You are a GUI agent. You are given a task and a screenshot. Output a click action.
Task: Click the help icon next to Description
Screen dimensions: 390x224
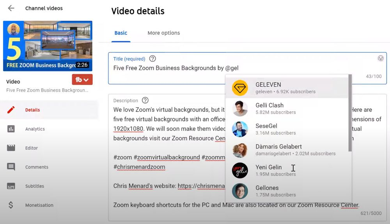tap(145, 100)
